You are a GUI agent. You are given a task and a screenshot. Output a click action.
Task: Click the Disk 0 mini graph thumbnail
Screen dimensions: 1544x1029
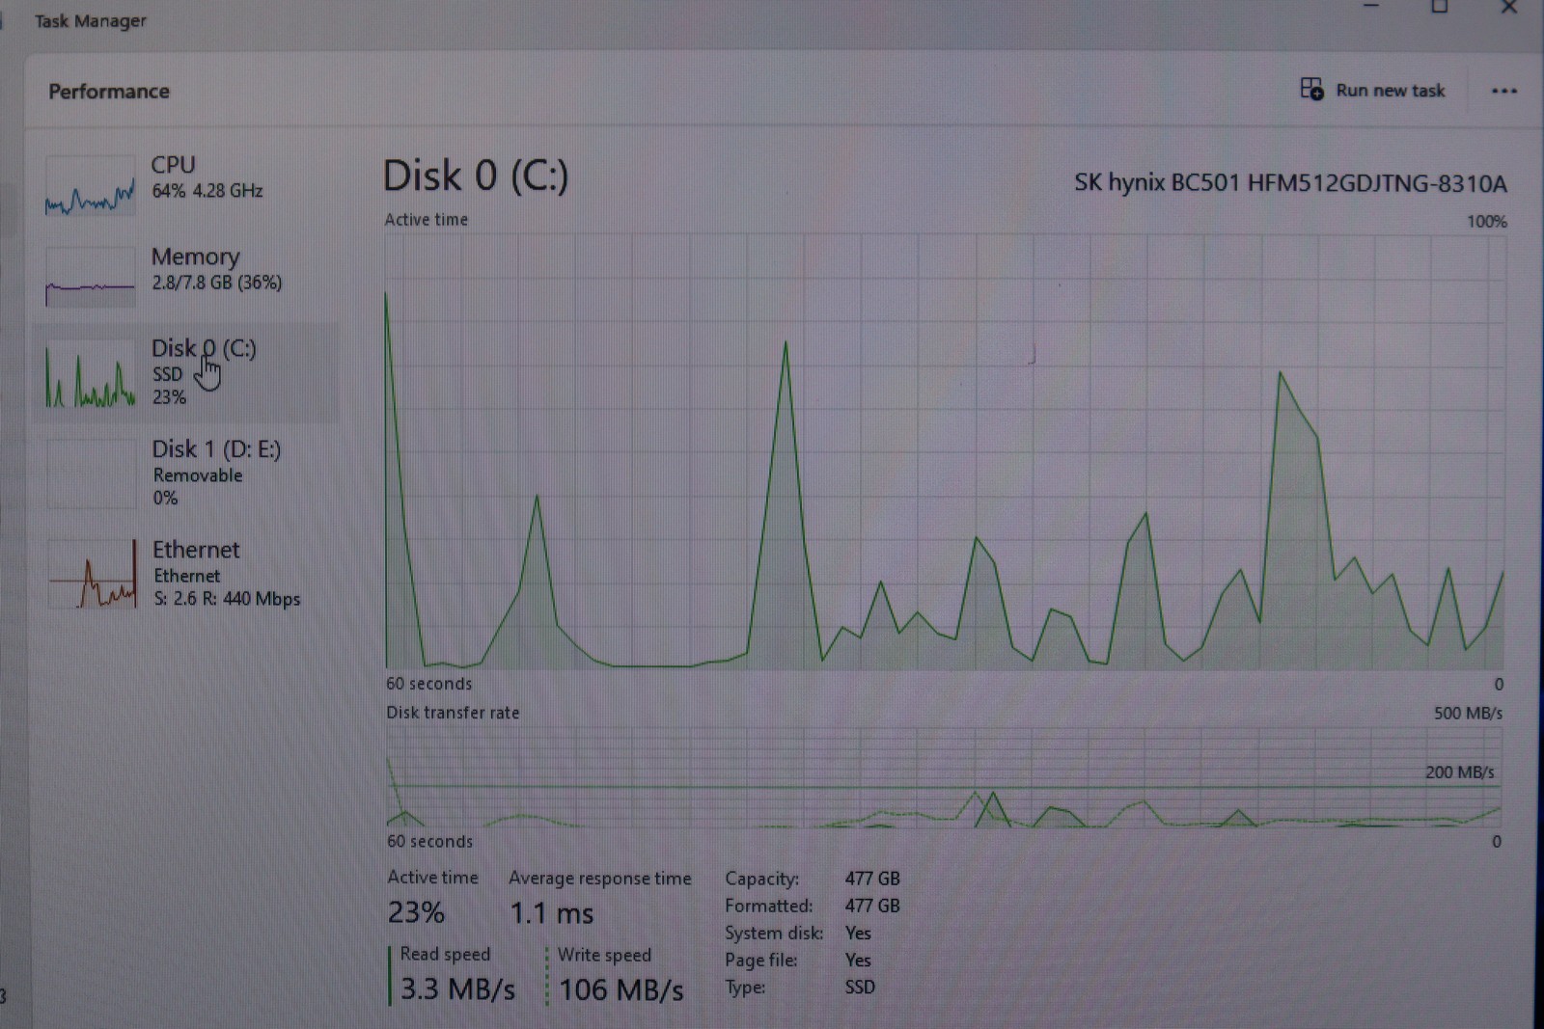click(x=91, y=374)
